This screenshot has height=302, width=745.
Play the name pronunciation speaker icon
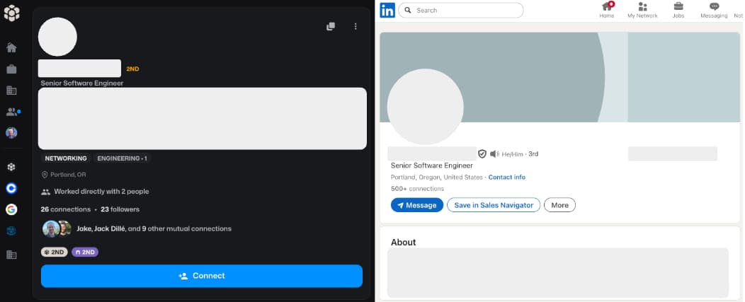click(494, 153)
